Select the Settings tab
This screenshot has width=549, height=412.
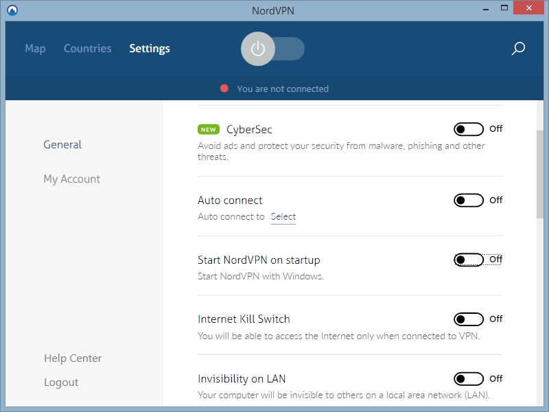(150, 48)
